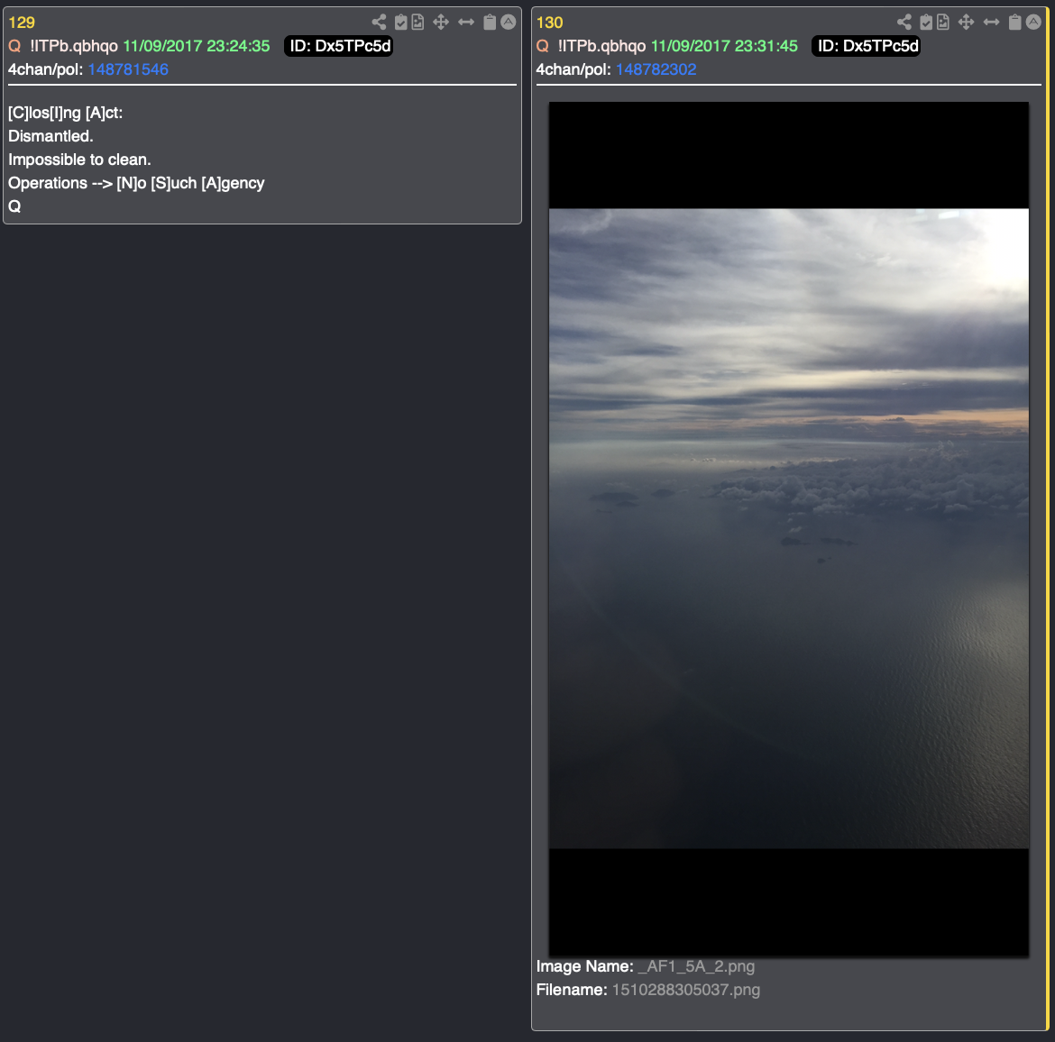Click the filename 1510288305037.png
Viewport: 1055px width, 1042px height.
click(x=685, y=990)
